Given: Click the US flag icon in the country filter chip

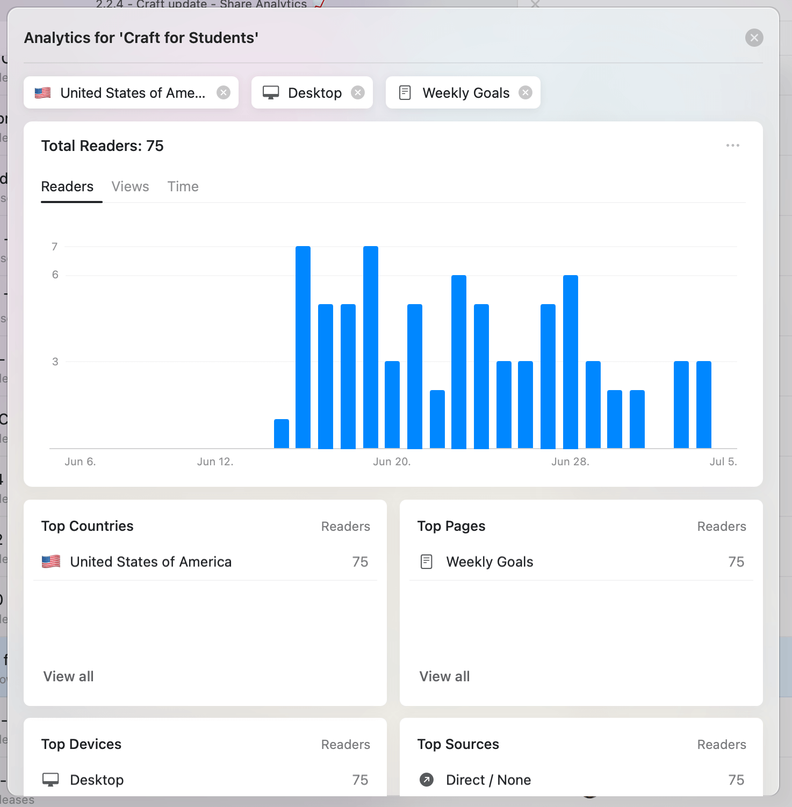Looking at the screenshot, I should (43, 92).
